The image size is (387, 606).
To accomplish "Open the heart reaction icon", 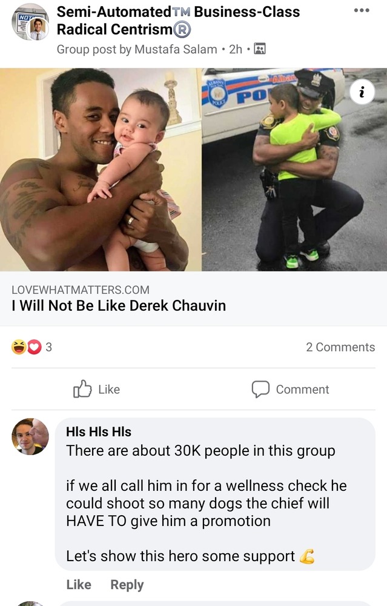I will coord(35,347).
